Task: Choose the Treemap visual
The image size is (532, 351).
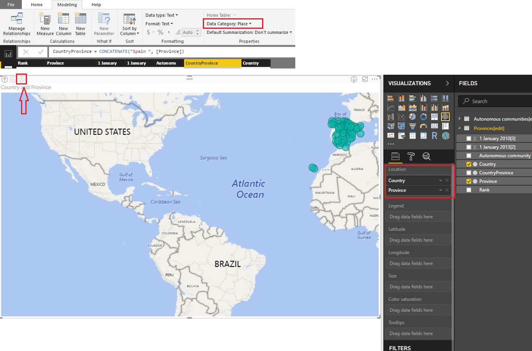Action: click(434, 117)
